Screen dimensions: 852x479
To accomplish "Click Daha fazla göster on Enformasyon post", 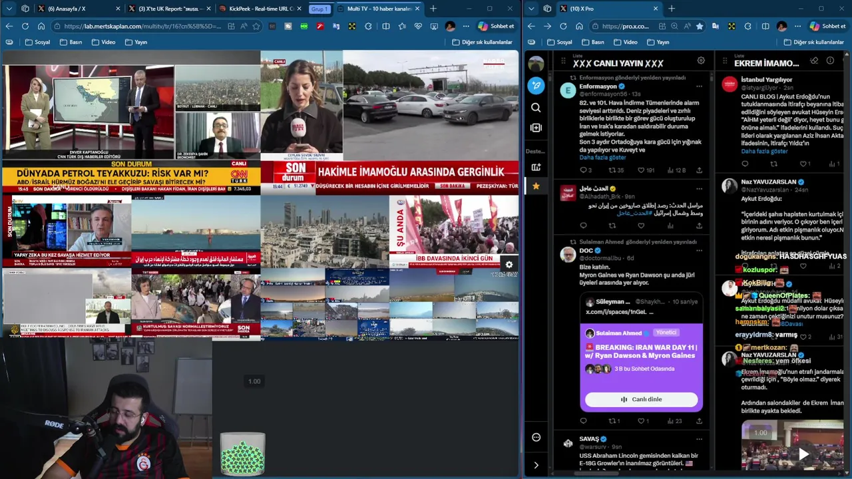I will pos(602,158).
